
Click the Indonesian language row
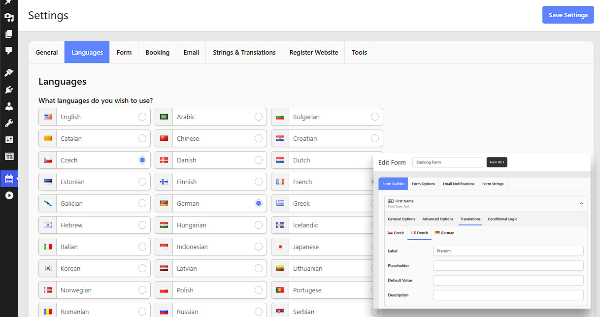point(211,247)
